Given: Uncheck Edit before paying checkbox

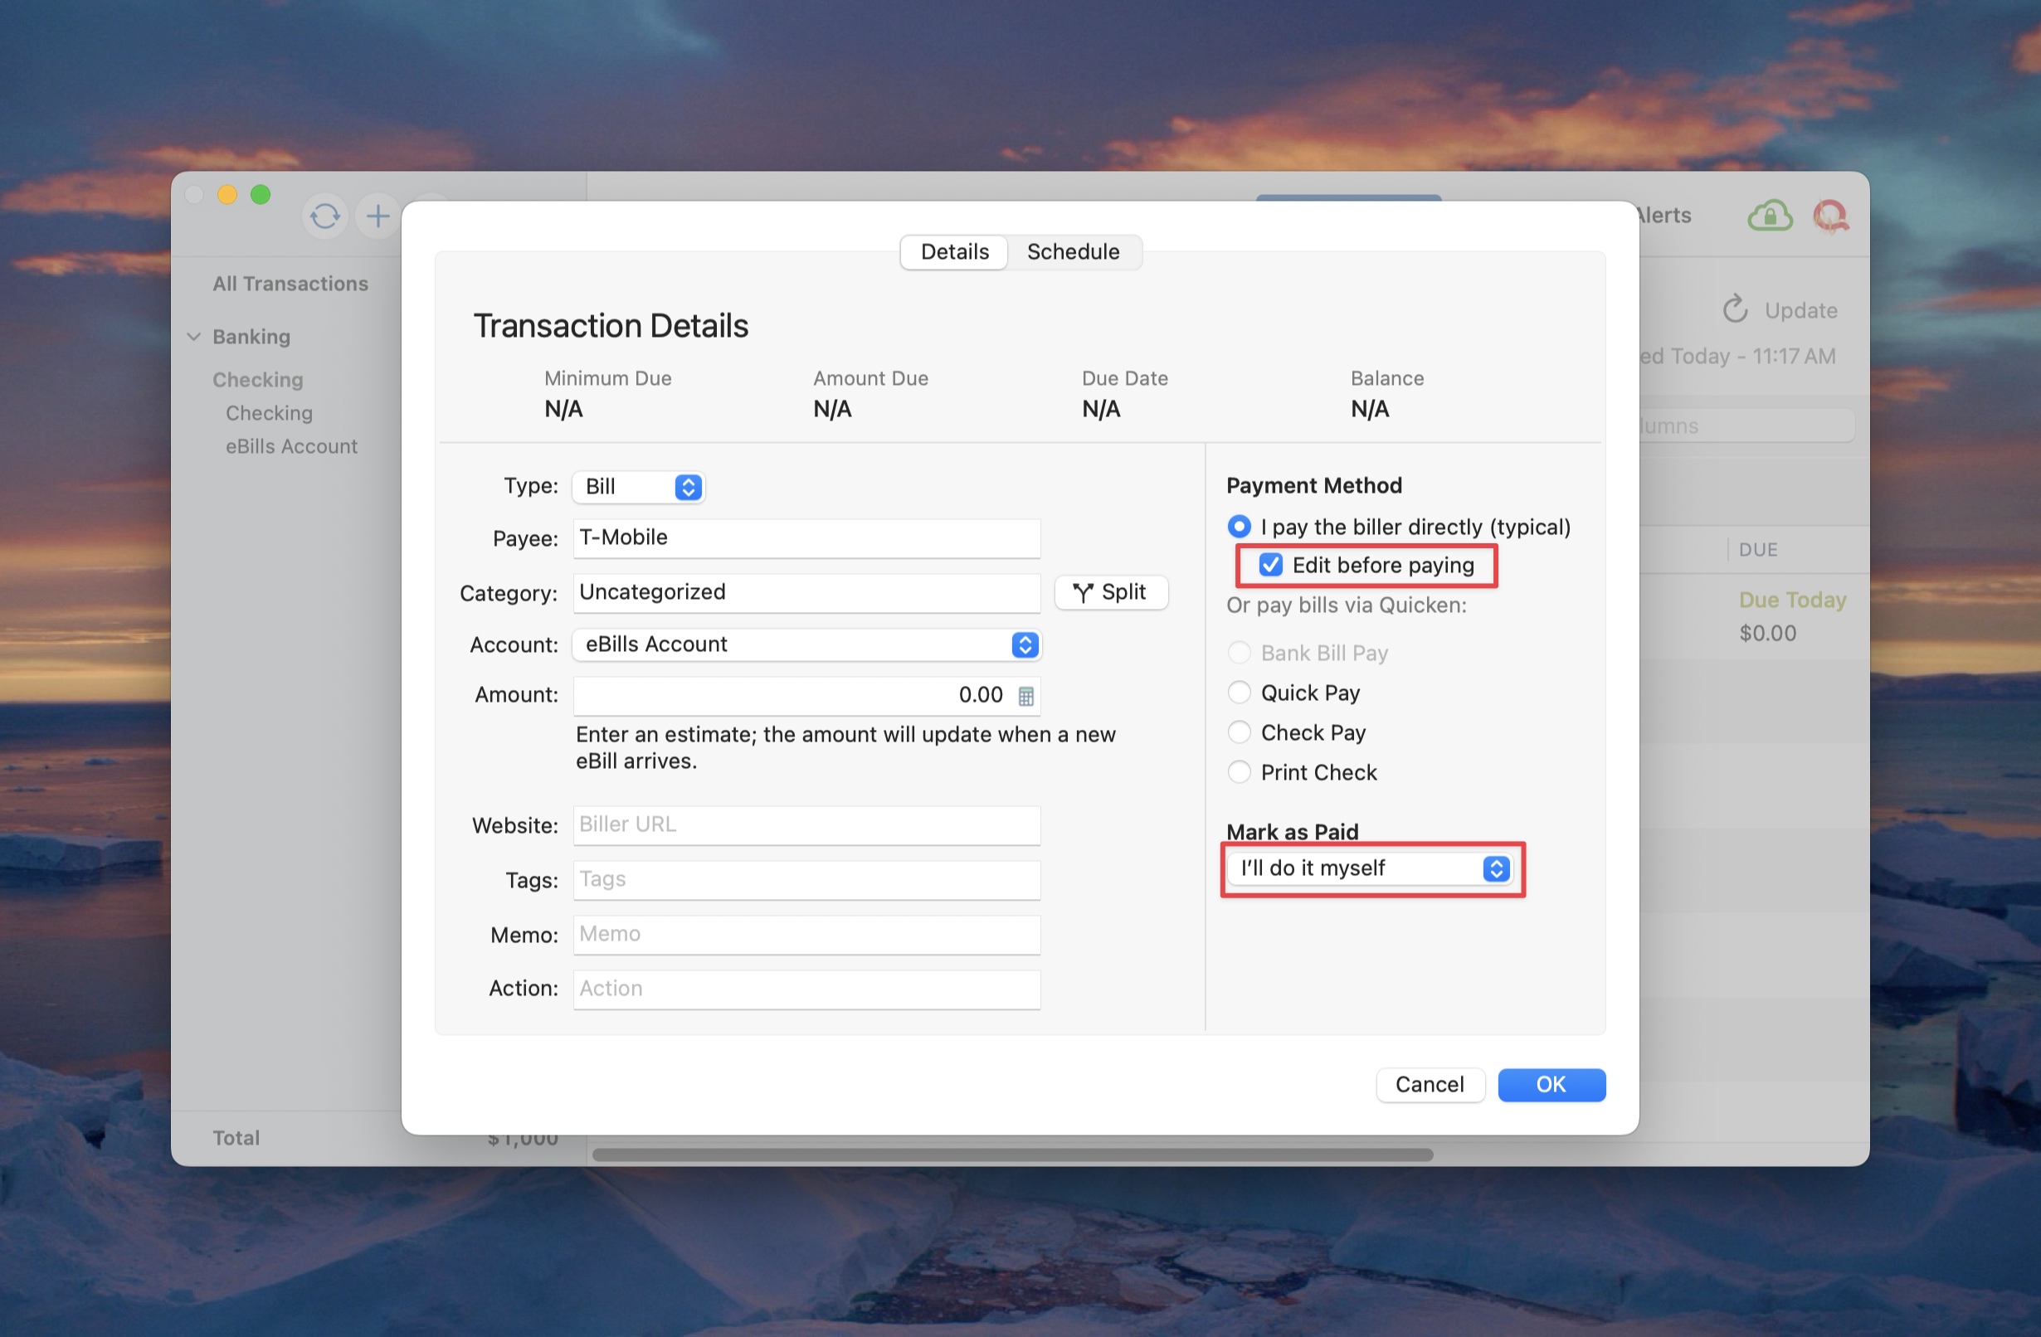Looking at the screenshot, I should (x=1271, y=566).
